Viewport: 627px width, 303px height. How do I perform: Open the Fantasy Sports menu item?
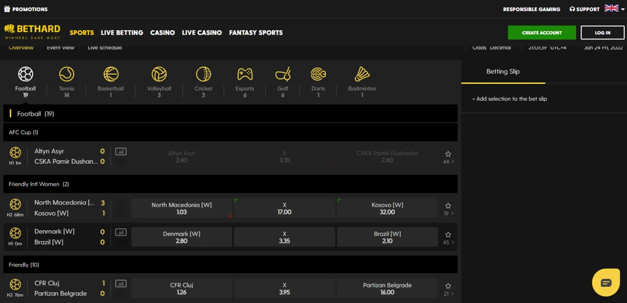point(256,33)
